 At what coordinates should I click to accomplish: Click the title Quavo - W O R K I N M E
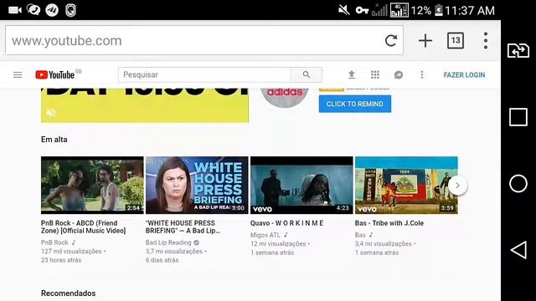pyautogui.click(x=286, y=223)
